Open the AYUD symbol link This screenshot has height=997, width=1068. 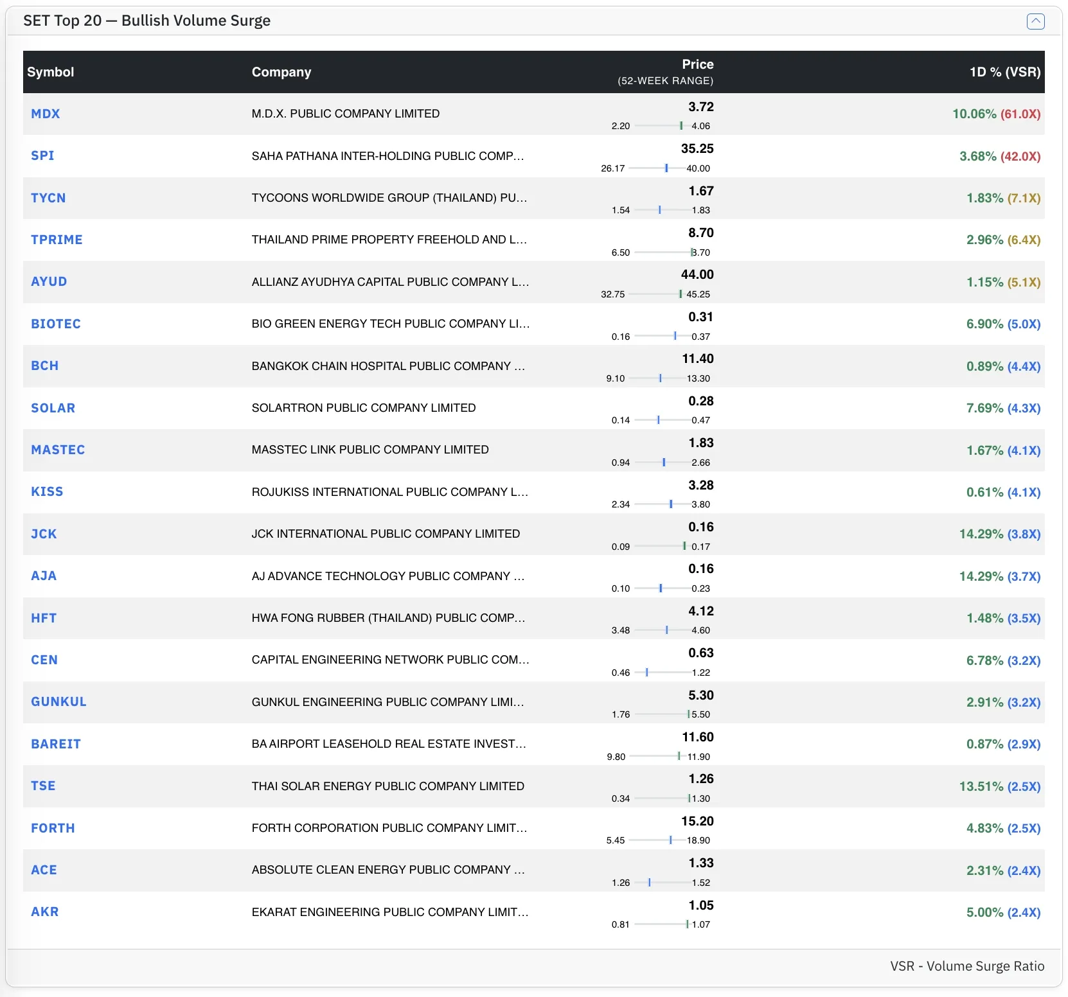click(x=49, y=281)
